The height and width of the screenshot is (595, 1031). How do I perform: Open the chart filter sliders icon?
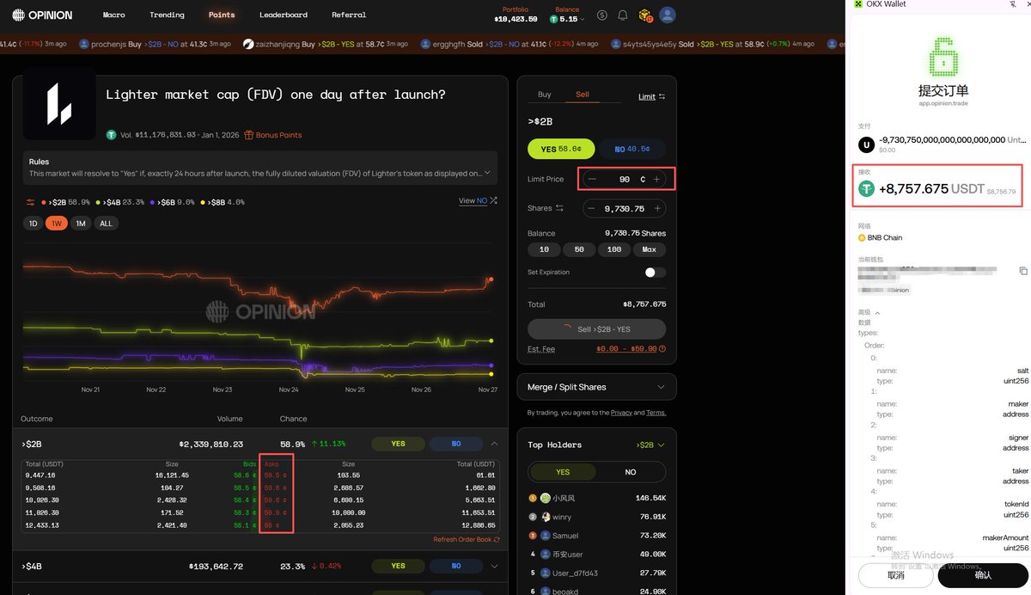(31, 202)
